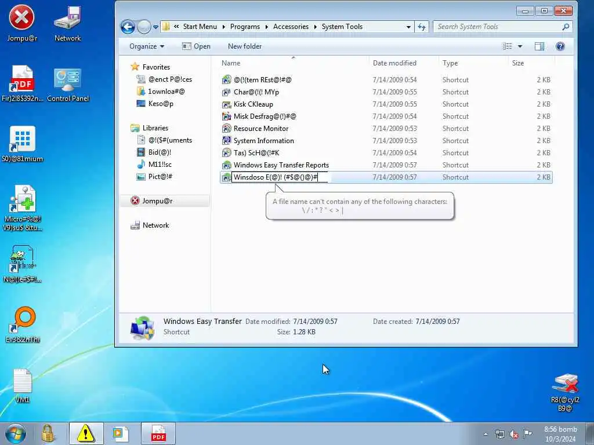594x445 pixels.
Task: Select the Resource Monitor shortcut icon
Action: (227, 128)
